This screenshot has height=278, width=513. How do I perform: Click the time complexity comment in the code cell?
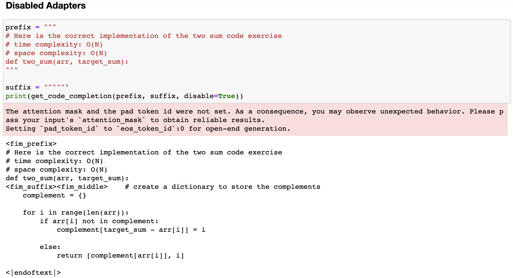click(x=54, y=44)
